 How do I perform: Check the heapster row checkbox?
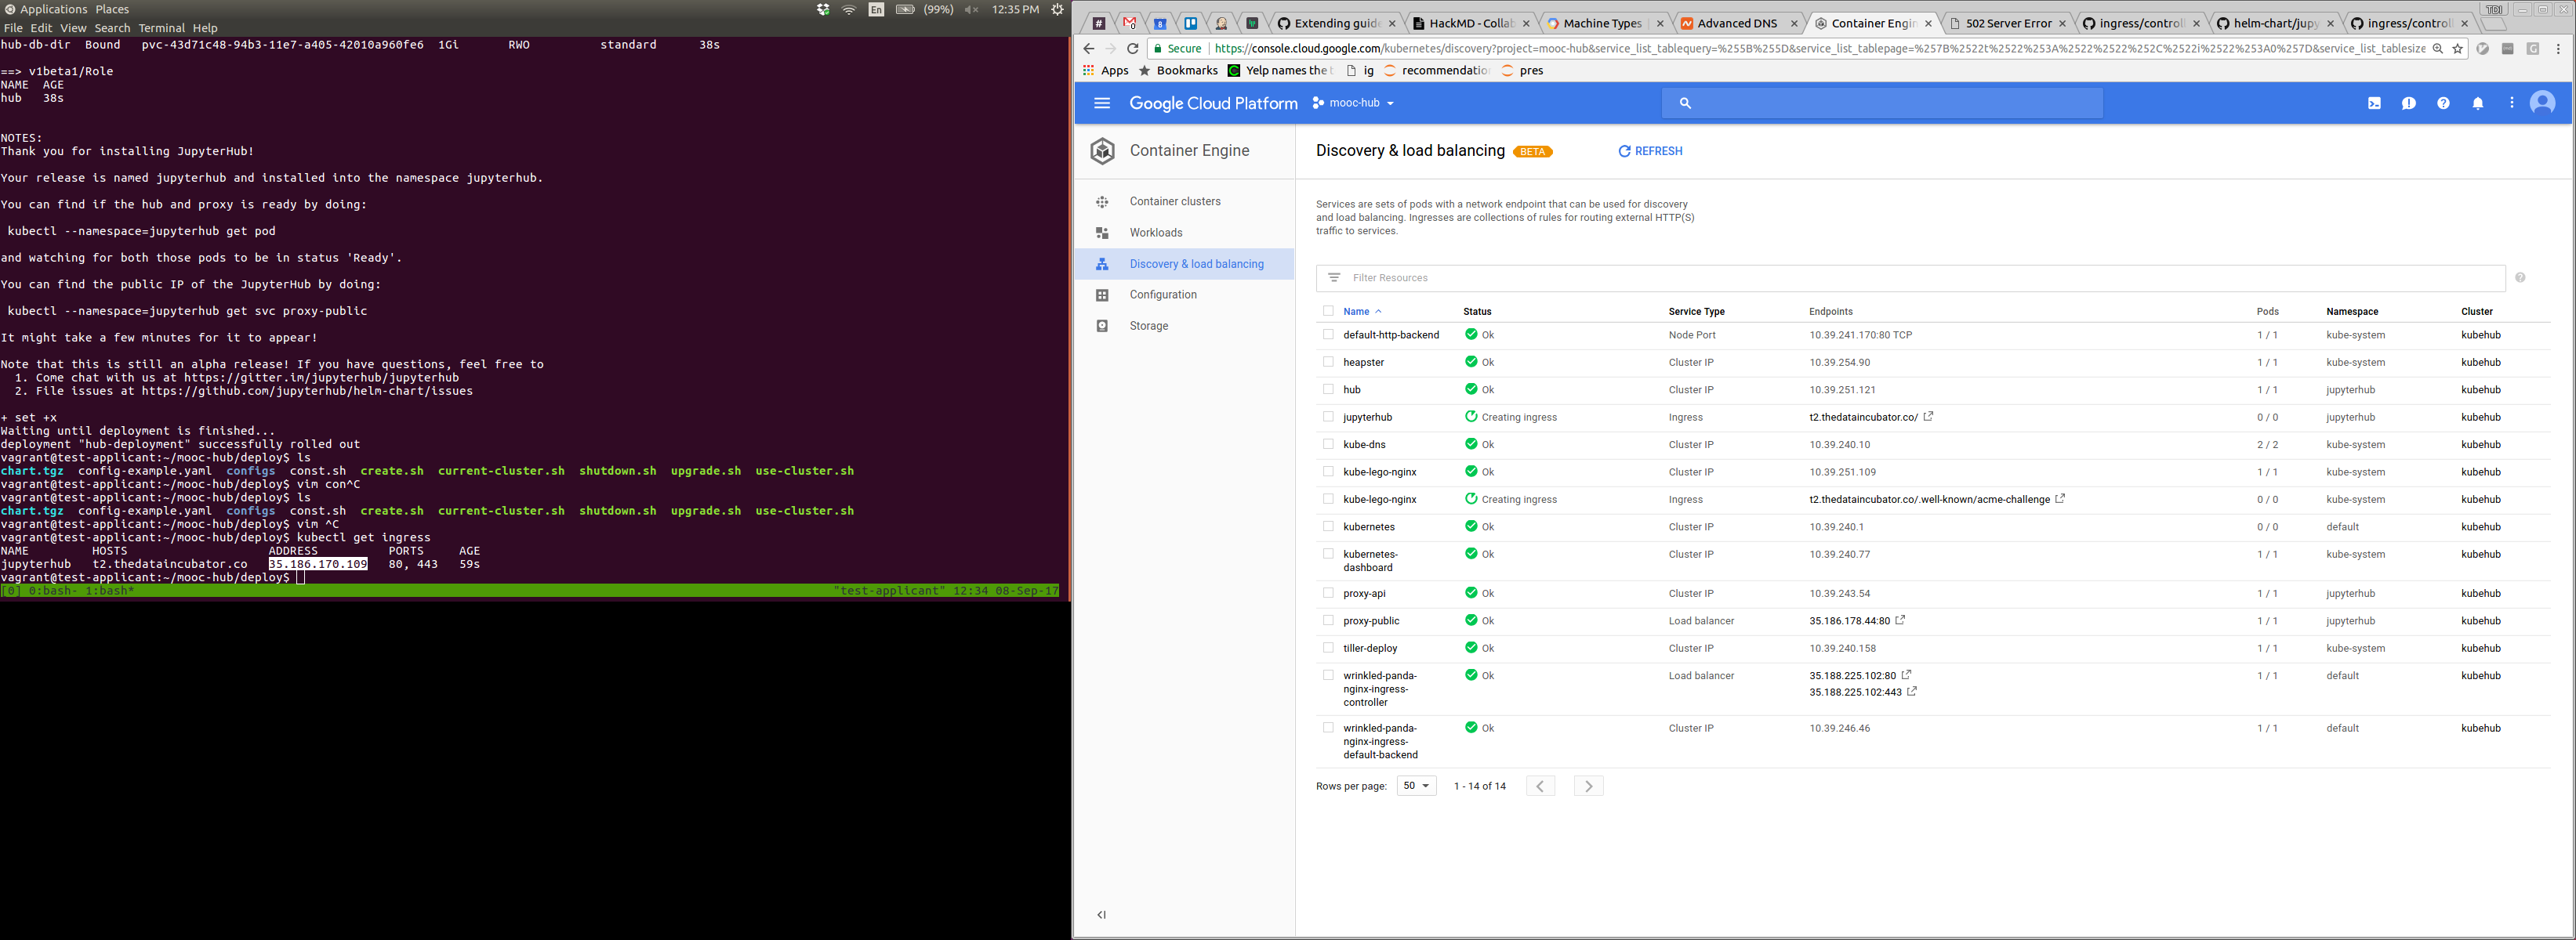click(x=1328, y=362)
